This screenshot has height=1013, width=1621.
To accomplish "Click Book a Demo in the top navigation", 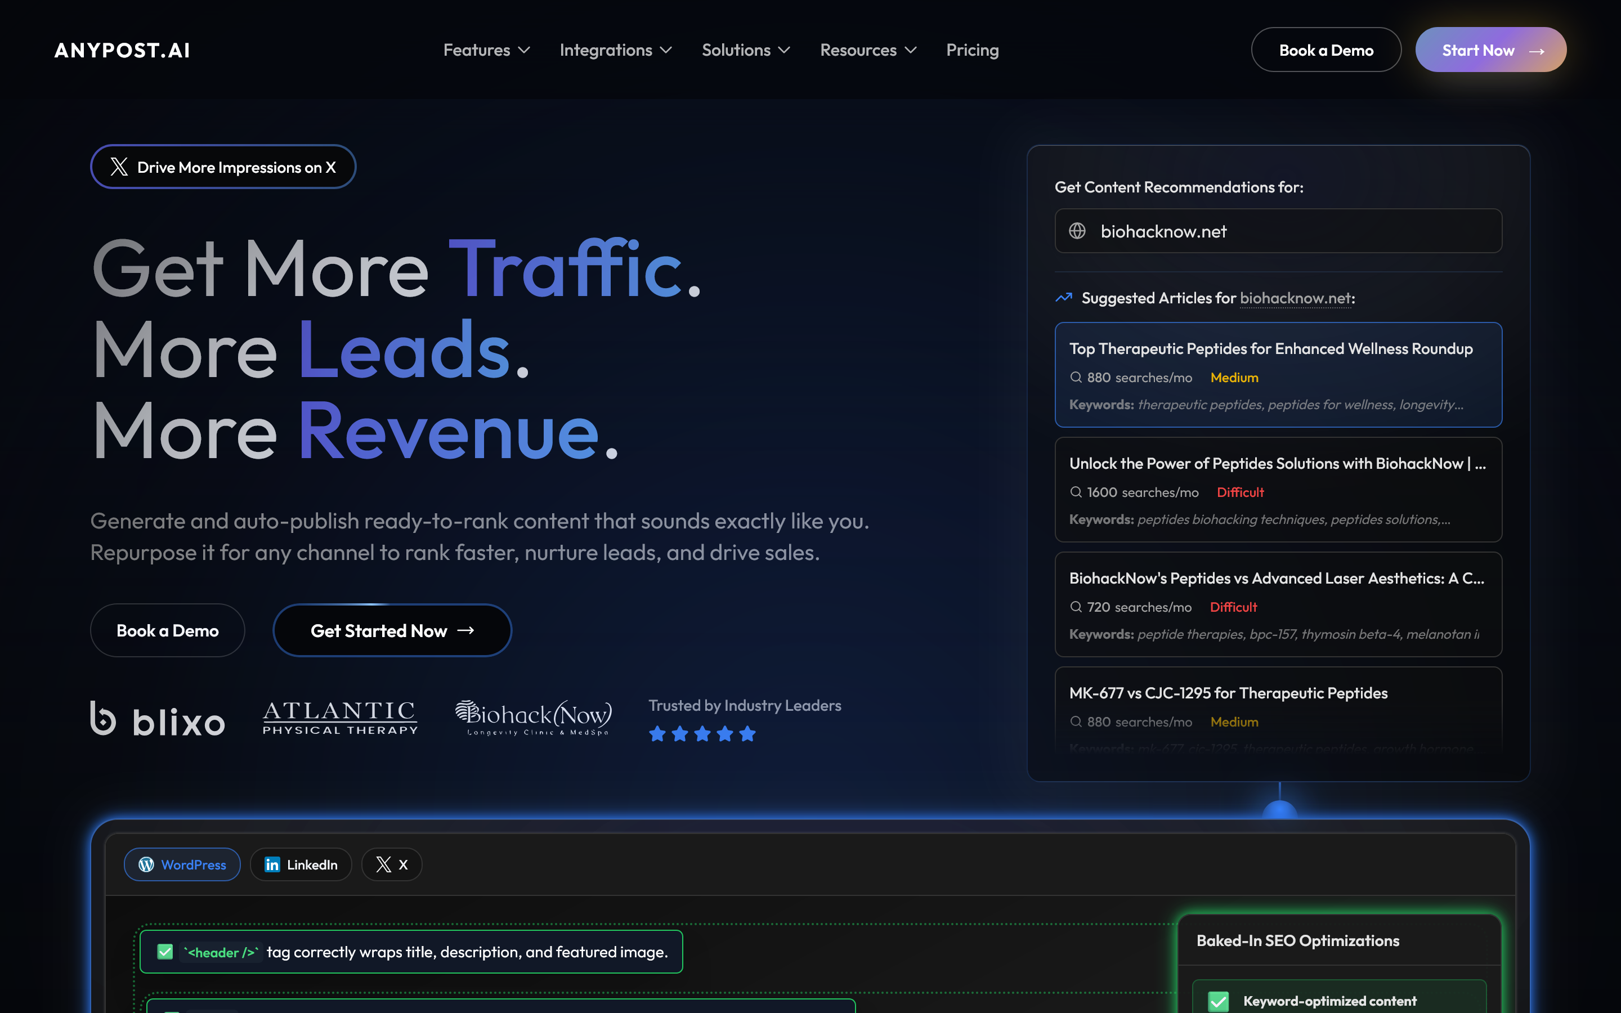I will pos(1326,50).
